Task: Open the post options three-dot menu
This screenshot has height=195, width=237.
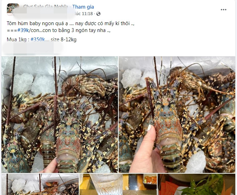Action: pos(223,10)
